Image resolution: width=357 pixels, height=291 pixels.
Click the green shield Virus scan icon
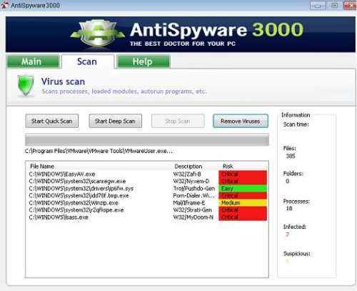pyautogui.click(x=26, y=85)
